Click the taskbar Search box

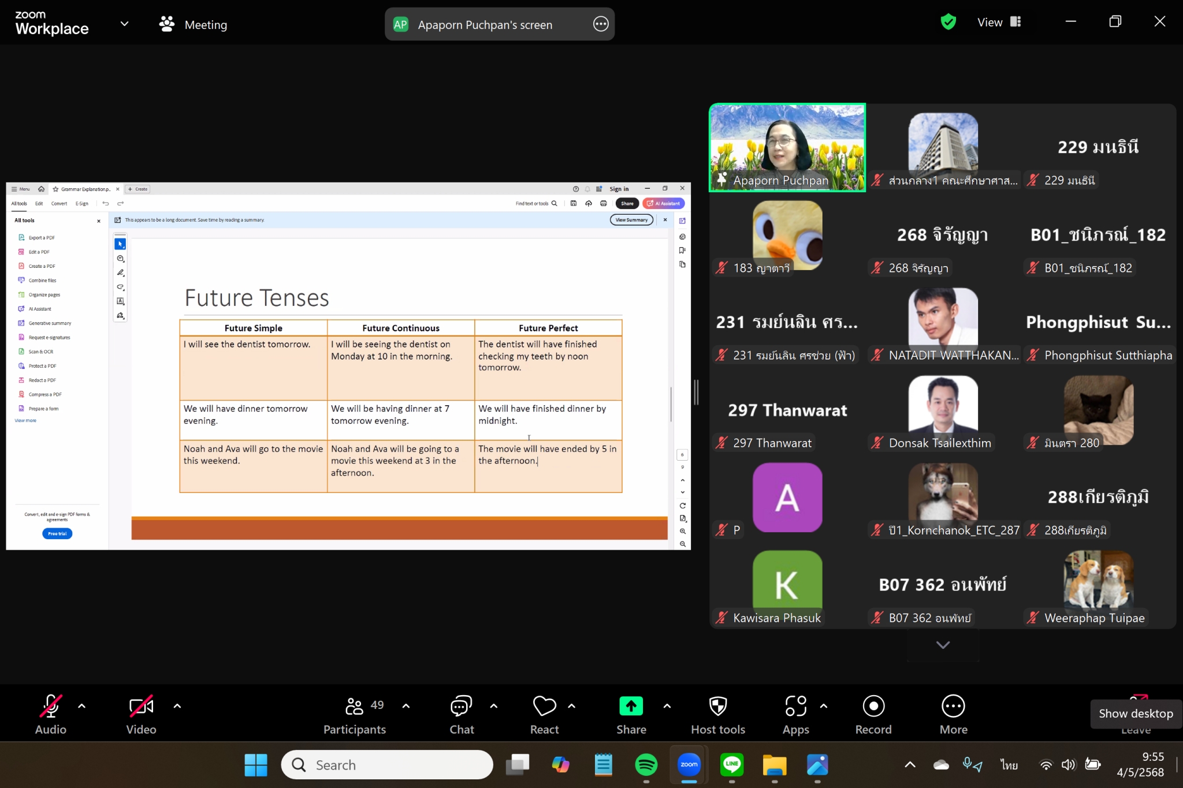[x=387, y=765]
